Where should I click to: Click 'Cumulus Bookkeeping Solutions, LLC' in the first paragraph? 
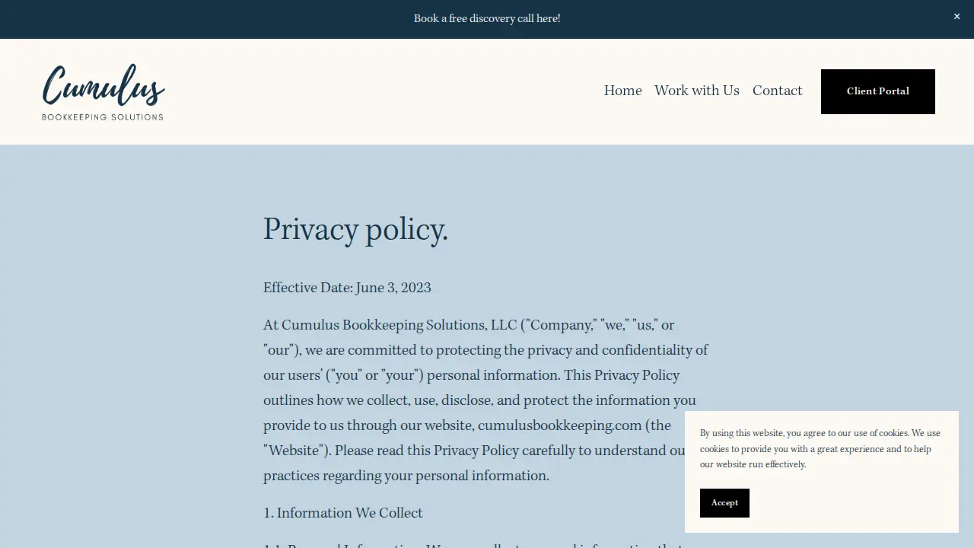399,325
